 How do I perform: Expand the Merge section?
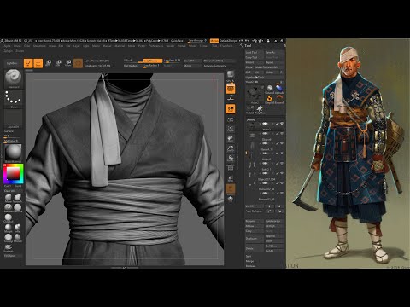tap(249, 261)
